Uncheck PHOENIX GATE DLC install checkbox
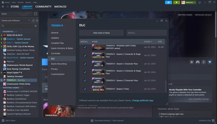 click(x=85, y=47)
